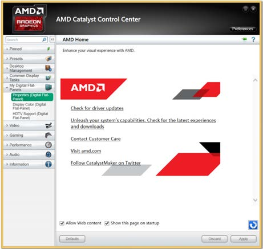Open the Unleash your system's capabilities link

(143, 124)
